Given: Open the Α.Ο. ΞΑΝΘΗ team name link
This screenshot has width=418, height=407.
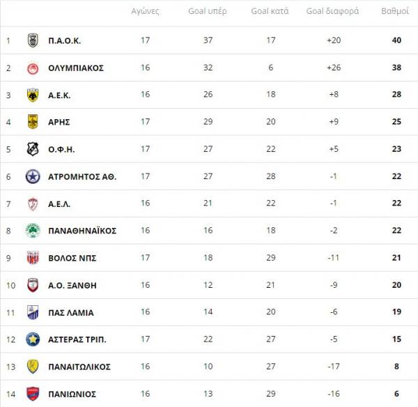Looking at the screenshot, I should click(73, 285).
